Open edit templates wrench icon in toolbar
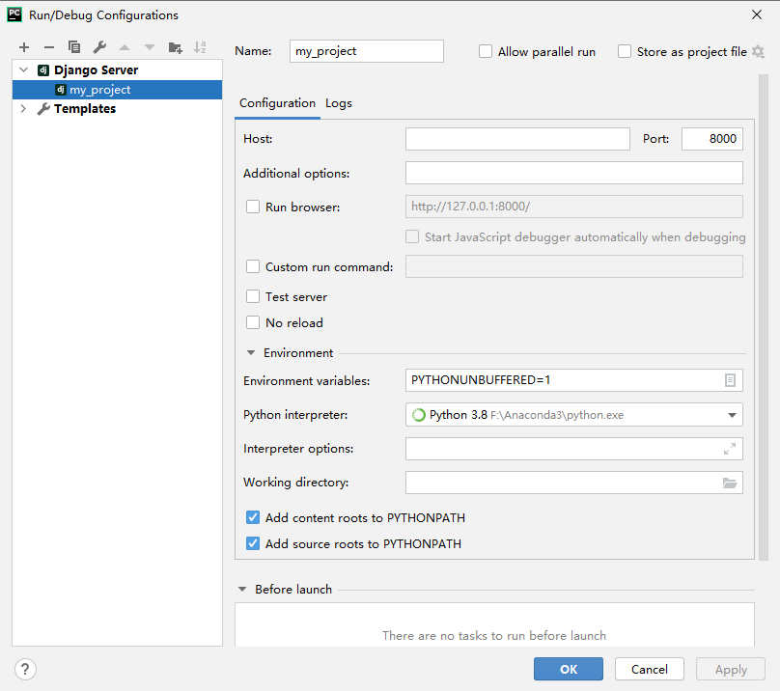 [x=99, y=47]
